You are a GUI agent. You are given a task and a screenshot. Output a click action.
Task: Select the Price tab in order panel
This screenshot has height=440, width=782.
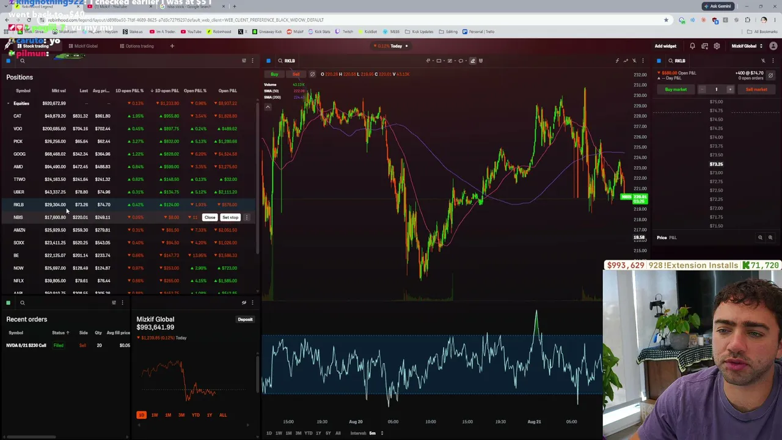(662, 238)
